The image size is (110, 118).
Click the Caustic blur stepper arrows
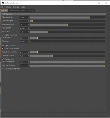[28, 38]
